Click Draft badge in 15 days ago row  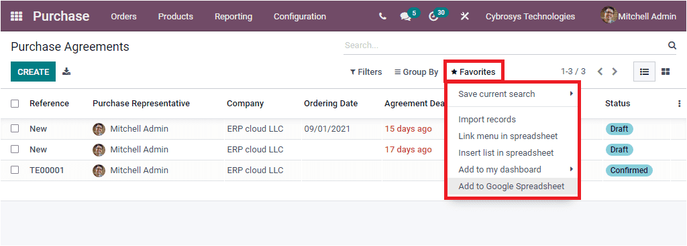pos(619,128)
